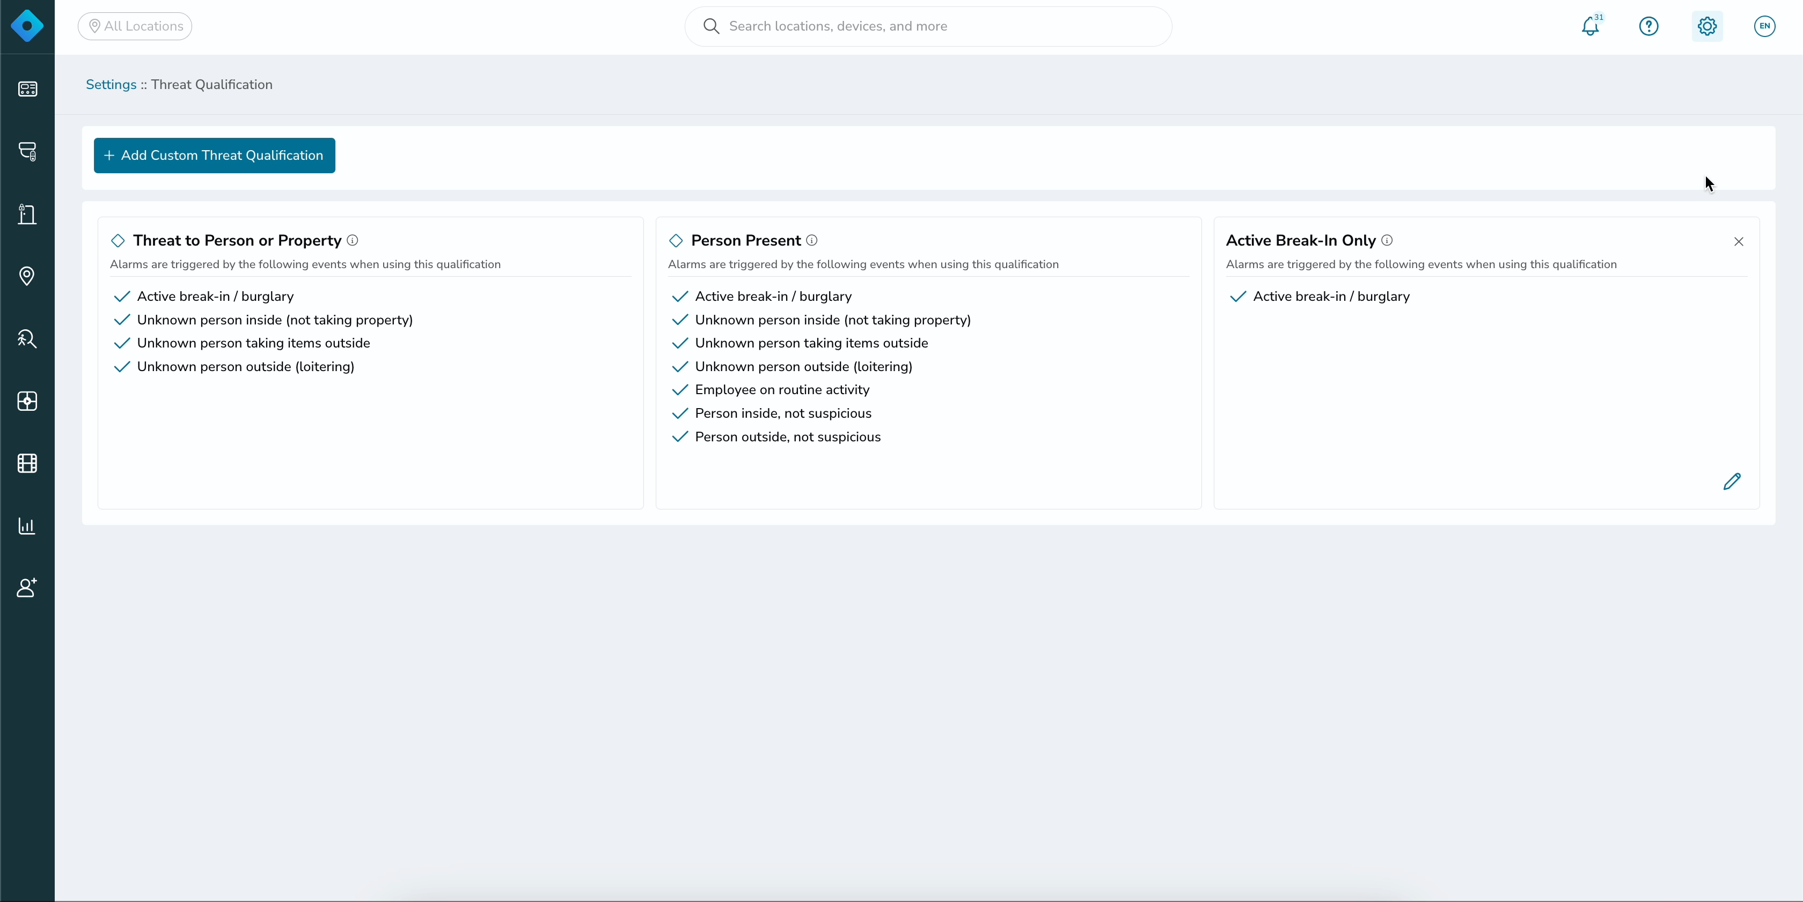Click 'Unknown person taking items outside' in Threat card

pos(253,343)
